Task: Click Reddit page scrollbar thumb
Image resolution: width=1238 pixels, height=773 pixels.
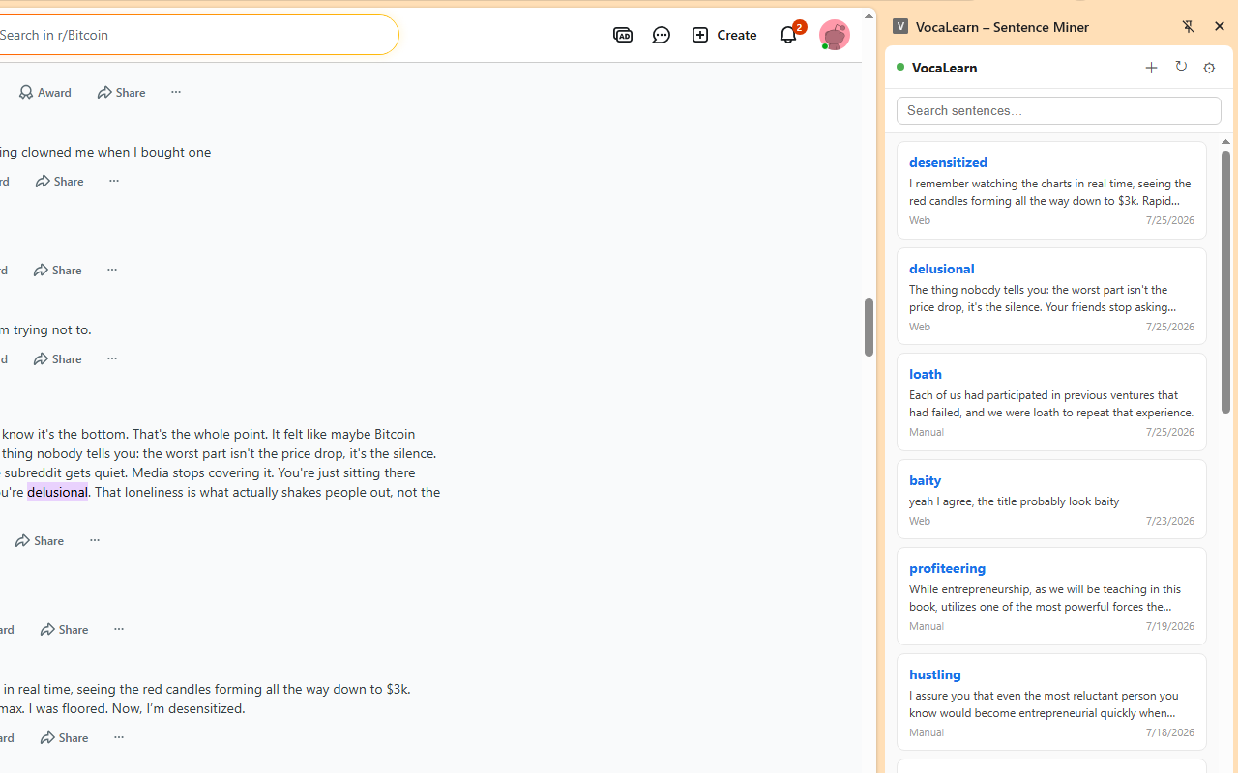Action: tap(869, 327)
